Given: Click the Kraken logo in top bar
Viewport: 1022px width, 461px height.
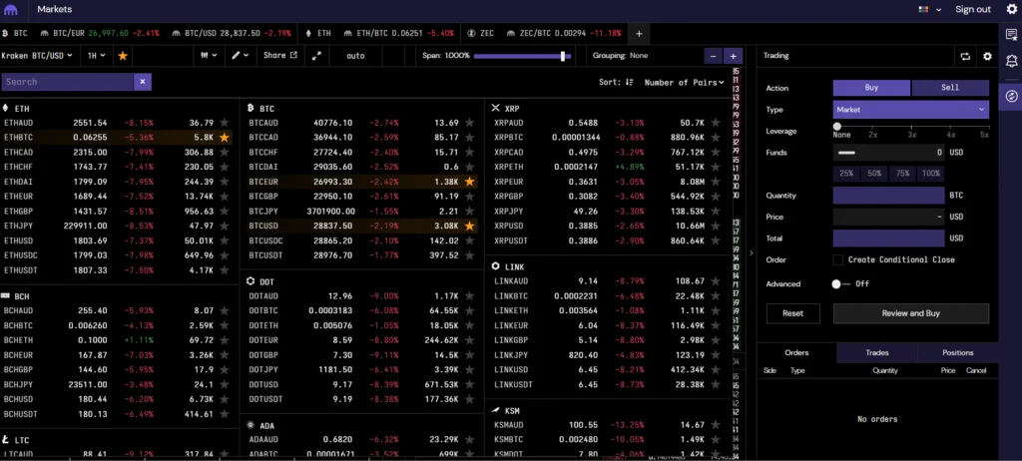Looking at the screenshot, I should (11, 10).
